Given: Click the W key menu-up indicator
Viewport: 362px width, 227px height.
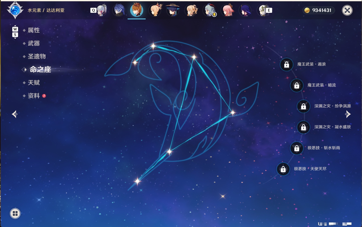Looking at the screenshot, I should click(15, 29).
